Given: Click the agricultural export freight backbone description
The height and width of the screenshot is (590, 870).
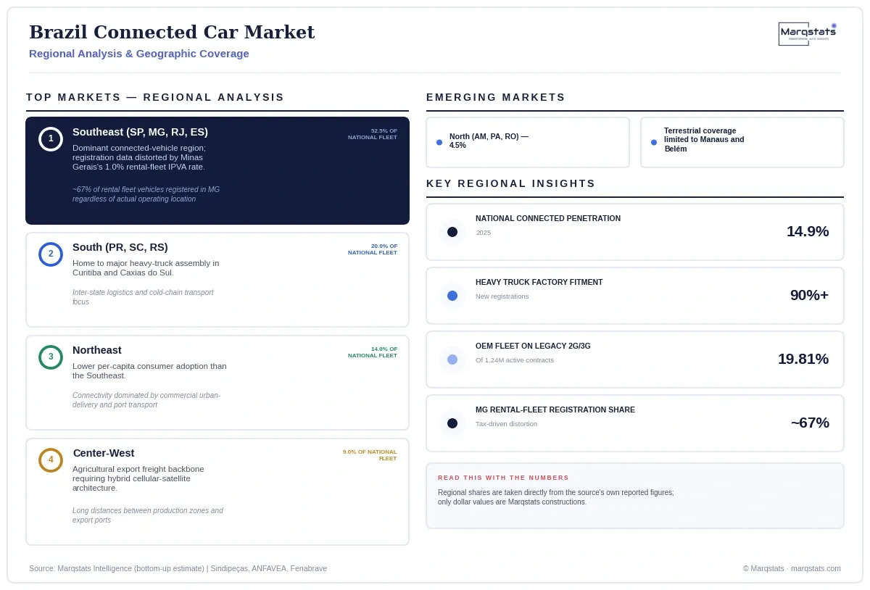Looking at the screenshot, I should coord(138,478).
